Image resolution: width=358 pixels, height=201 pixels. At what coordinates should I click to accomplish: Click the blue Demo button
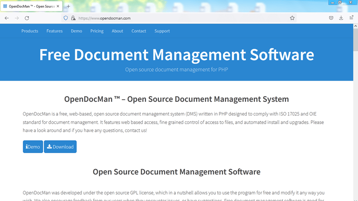click(x=33, y=147)
